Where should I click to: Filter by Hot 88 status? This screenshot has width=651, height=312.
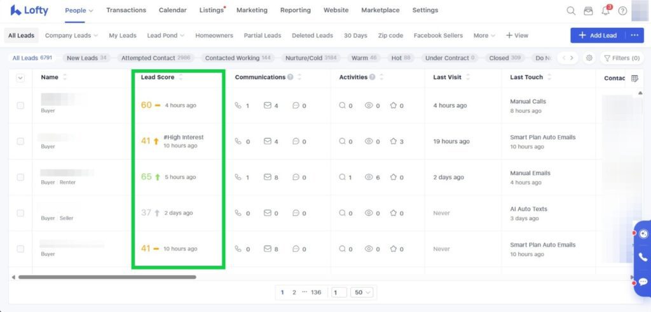[401, 58]
